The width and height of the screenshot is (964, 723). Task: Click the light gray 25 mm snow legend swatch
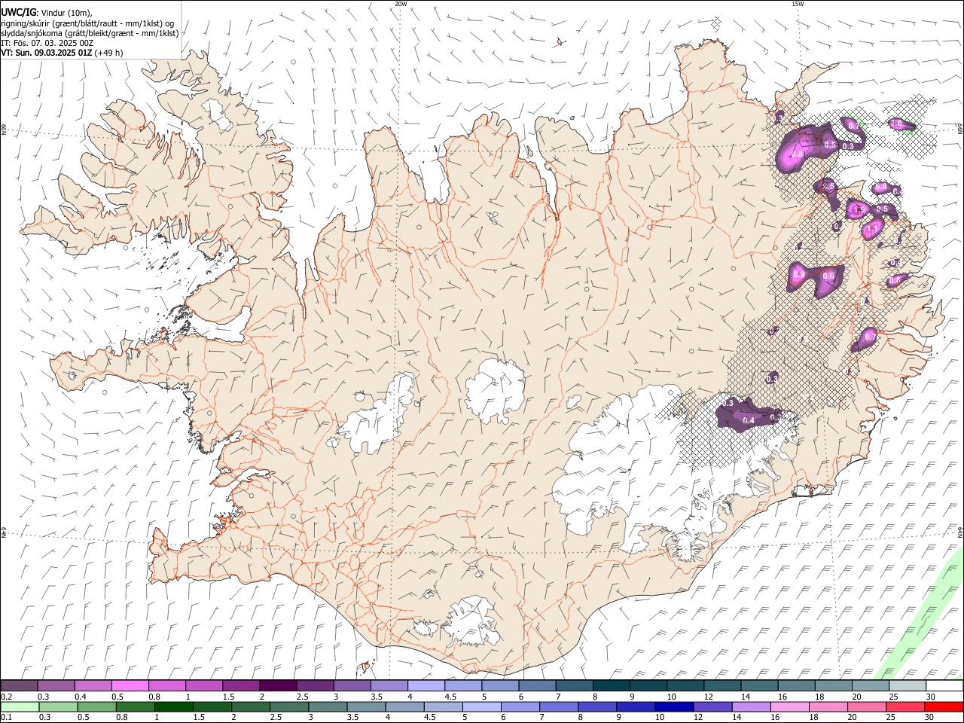907,685
